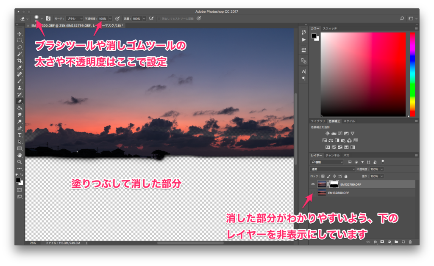
Task: Click the foreground color swatch
Action: click(x=18, y=181)
